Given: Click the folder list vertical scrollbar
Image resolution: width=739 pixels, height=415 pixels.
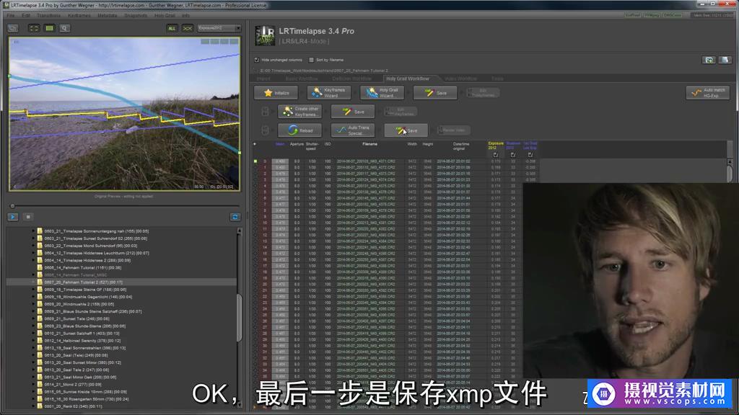Looking at the screenshot, I should [x=239, y=318].
